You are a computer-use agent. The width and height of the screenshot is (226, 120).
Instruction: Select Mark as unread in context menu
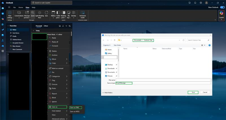pyautogui.click(x=58, y=68)
